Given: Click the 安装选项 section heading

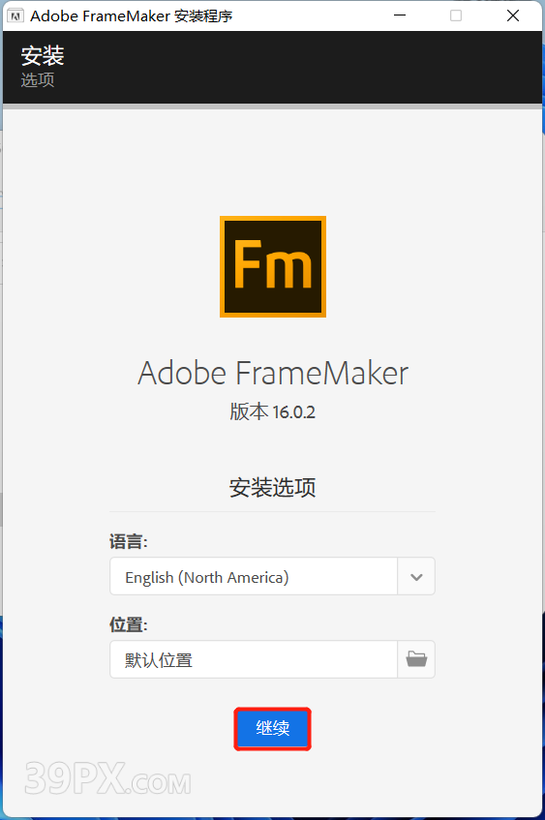Looking at the screenshot, I should pos(273,487).
